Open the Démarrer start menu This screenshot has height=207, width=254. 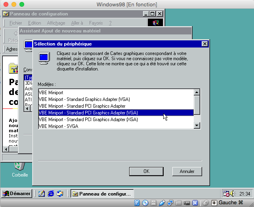17,194
